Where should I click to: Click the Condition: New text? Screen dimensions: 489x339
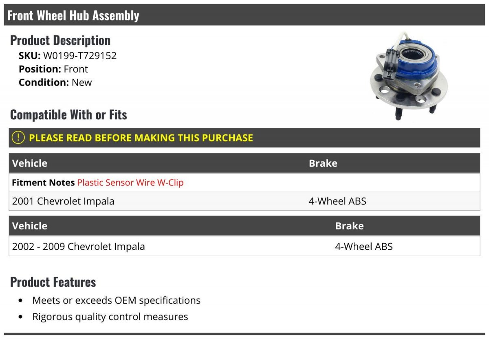tap(55, 82)
